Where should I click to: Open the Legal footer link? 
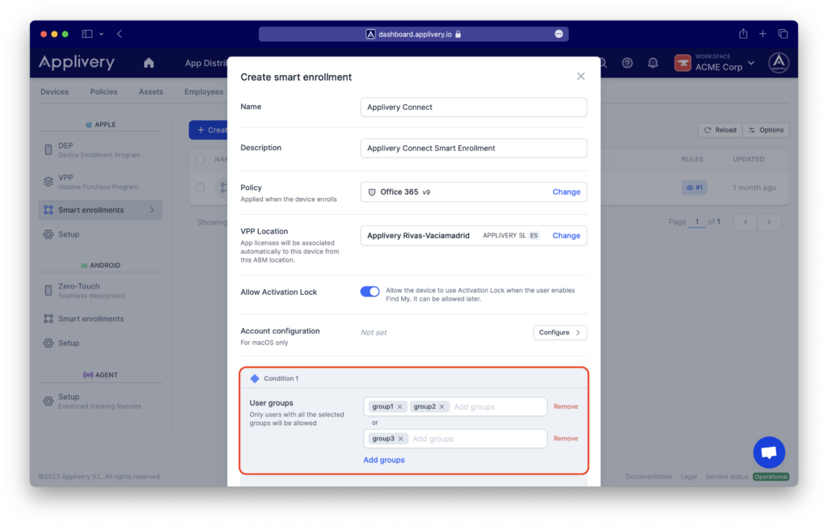coord(688,477)
